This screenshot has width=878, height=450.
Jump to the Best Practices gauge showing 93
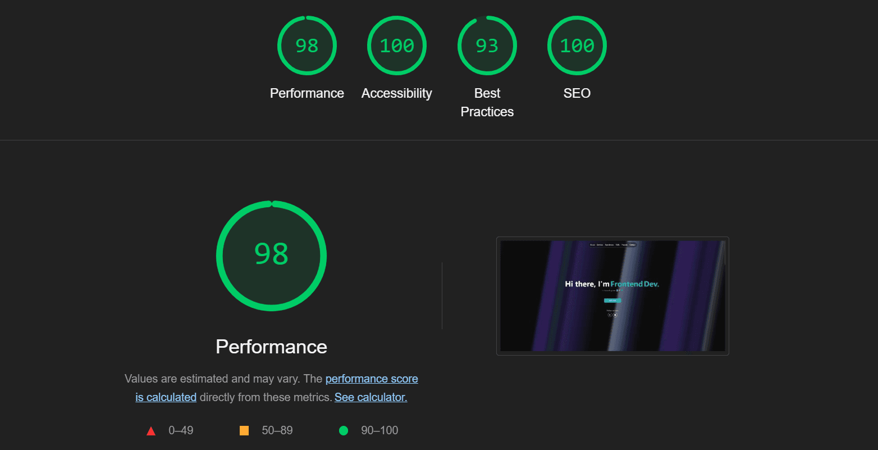pyautogui.click(x=487, y=46)
